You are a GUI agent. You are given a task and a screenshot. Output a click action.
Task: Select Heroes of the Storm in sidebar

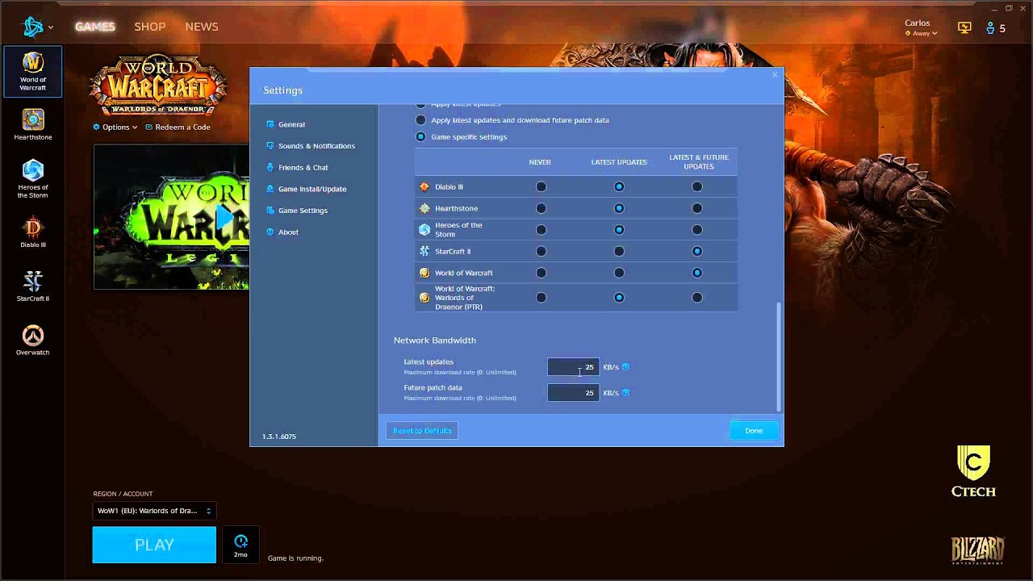(x=33, y=179)
